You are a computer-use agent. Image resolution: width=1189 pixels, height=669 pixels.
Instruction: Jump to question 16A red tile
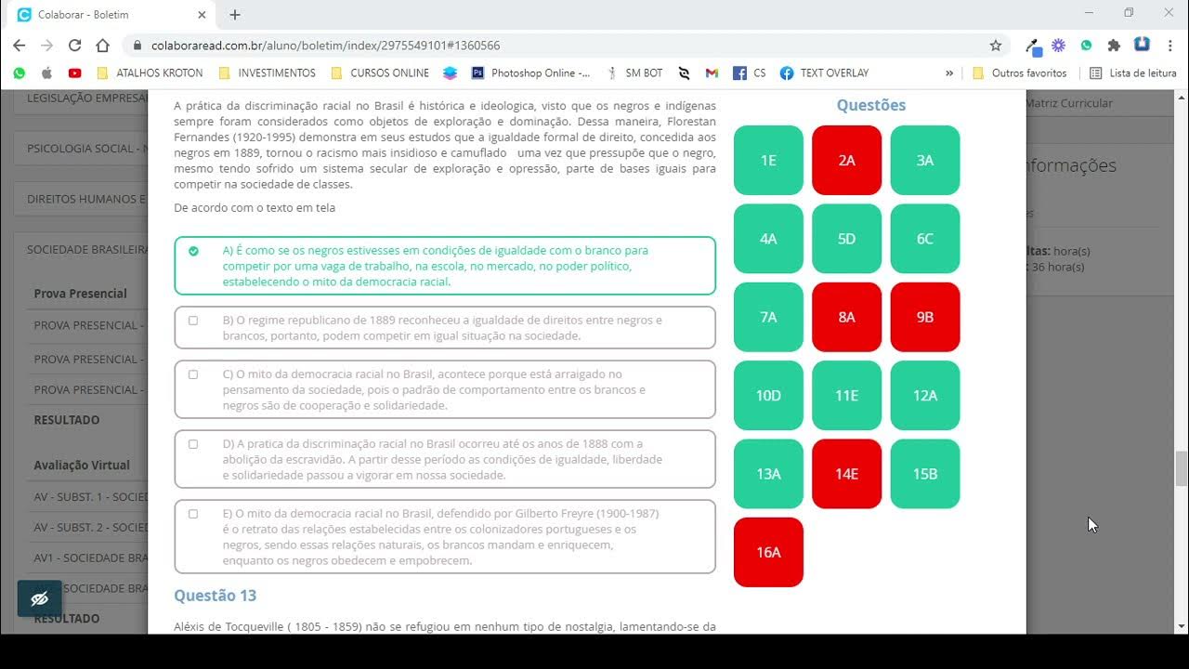coord(768,552)
